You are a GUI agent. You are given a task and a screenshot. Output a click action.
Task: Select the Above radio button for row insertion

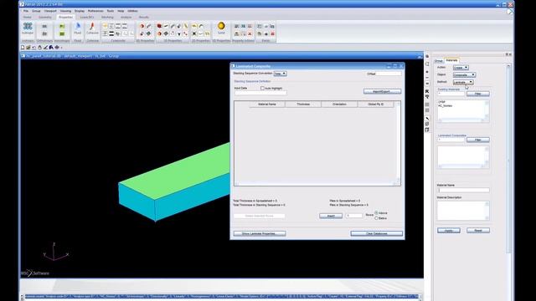376,213
